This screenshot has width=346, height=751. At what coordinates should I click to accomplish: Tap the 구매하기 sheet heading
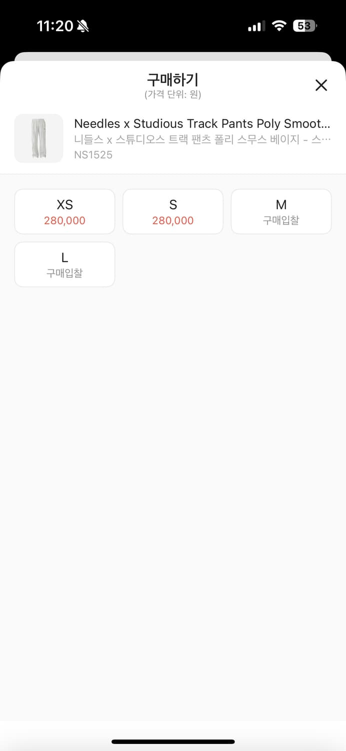tap(173, 80)
